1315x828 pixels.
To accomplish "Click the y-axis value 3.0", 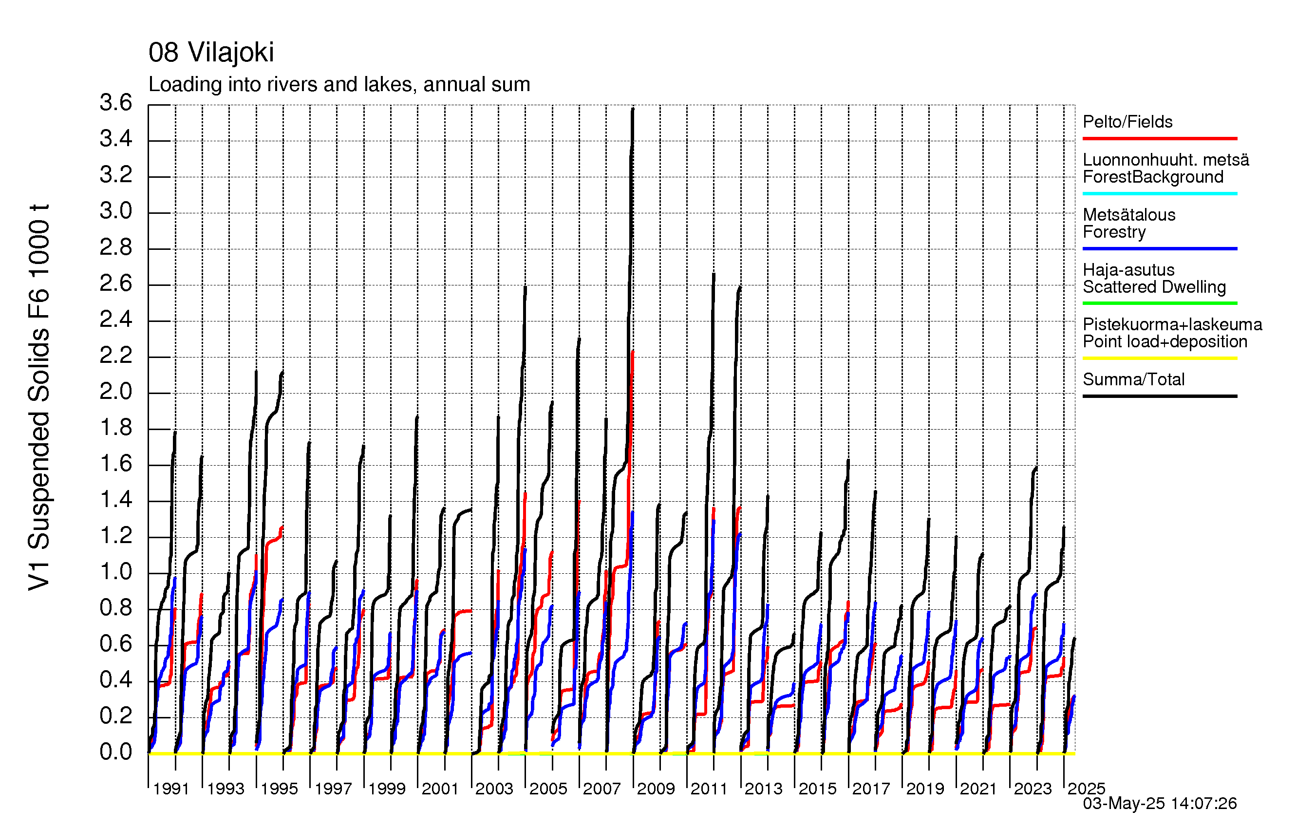I will click(116, 211).
